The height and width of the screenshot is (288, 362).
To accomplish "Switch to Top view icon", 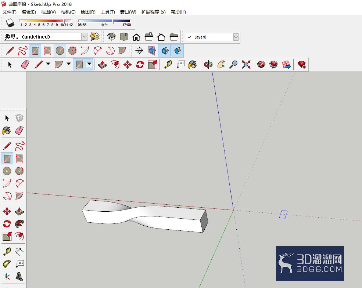I will (x=124, y=37).
